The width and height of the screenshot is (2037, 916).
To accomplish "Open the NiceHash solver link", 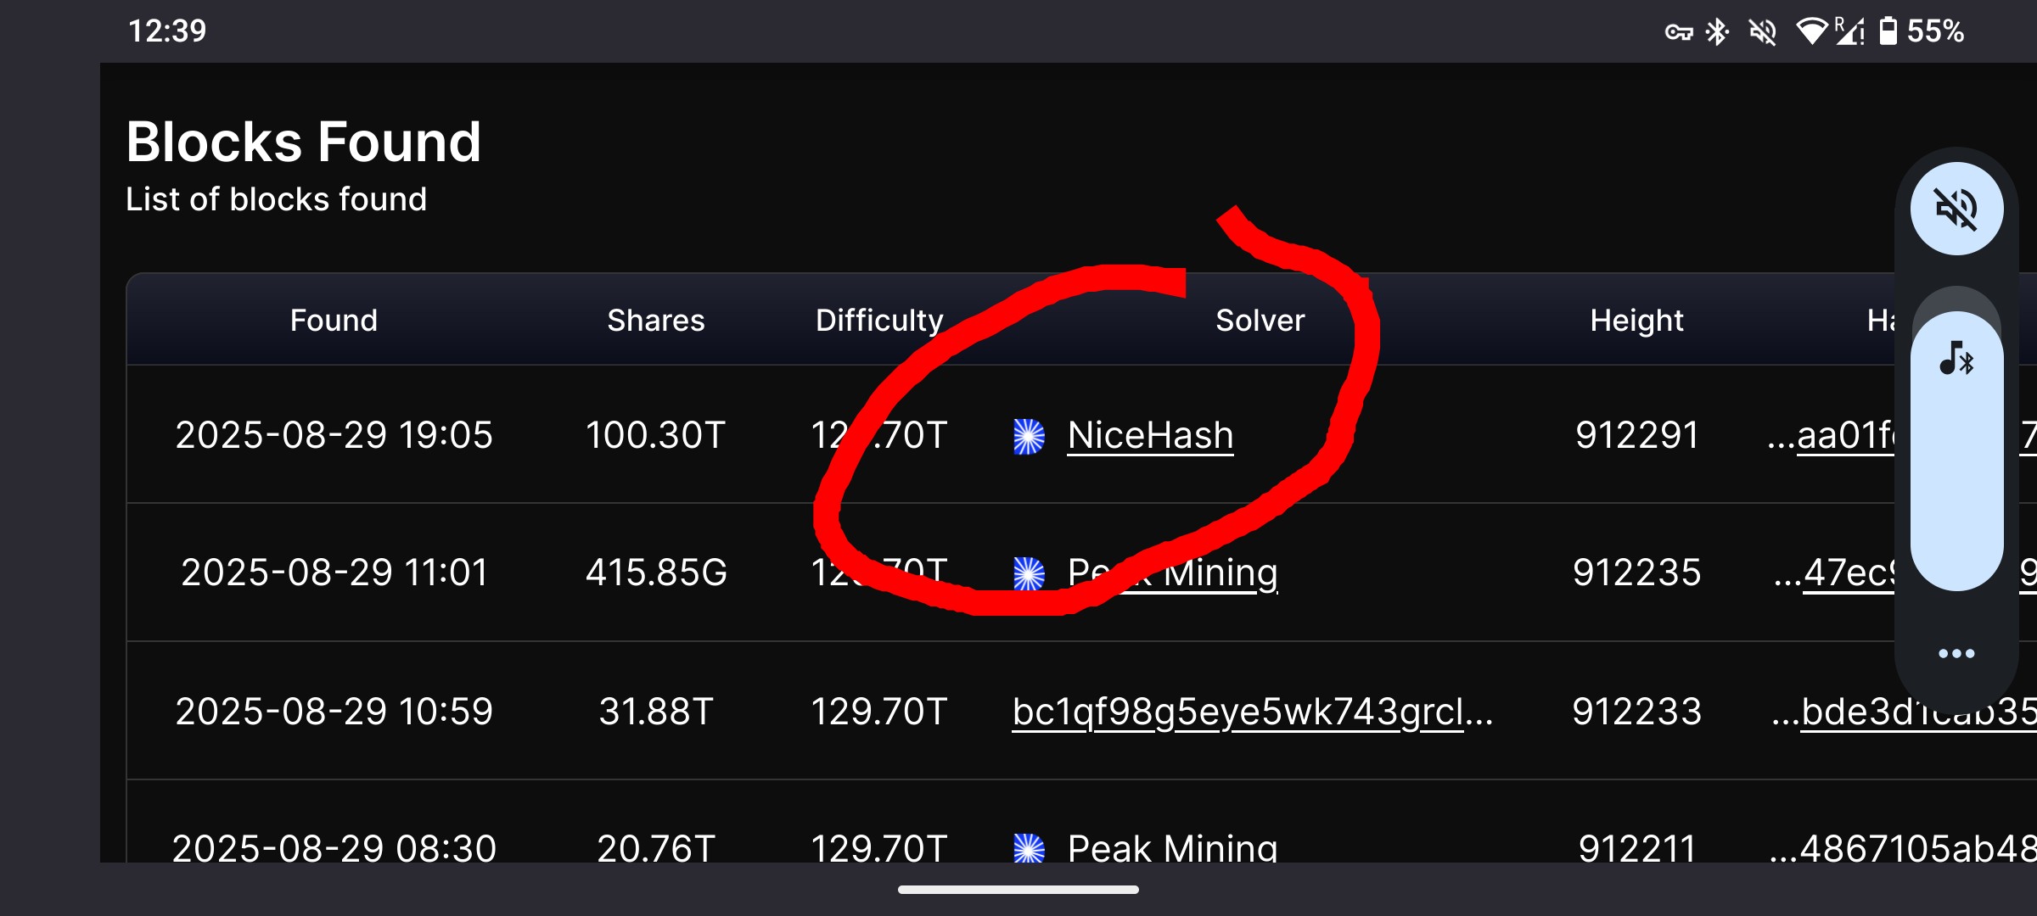I will (1150, 436).
